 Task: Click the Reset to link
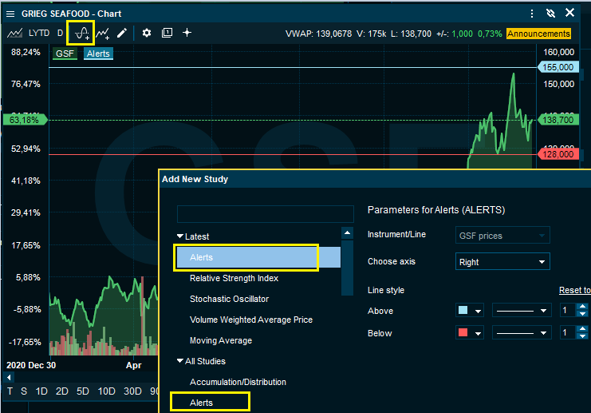click(x=574, y=290)
